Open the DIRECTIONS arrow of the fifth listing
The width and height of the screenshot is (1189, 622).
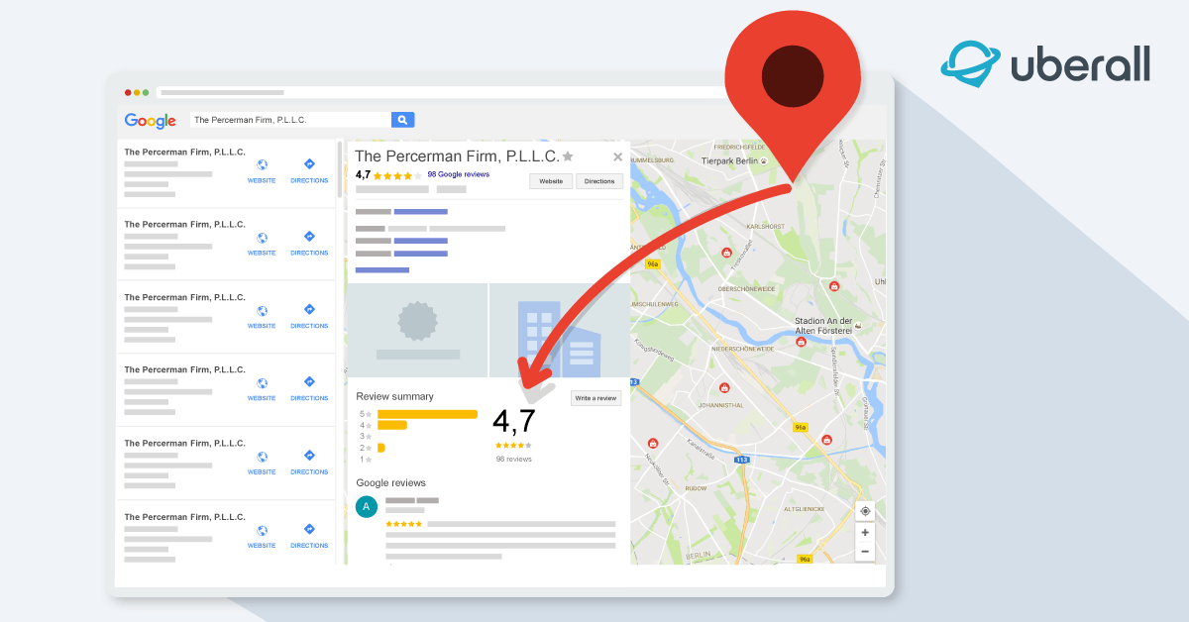tap(309, 456)
